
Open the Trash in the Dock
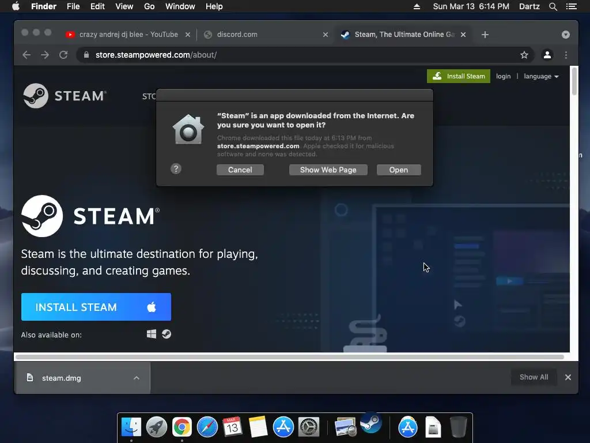(458, 427)
